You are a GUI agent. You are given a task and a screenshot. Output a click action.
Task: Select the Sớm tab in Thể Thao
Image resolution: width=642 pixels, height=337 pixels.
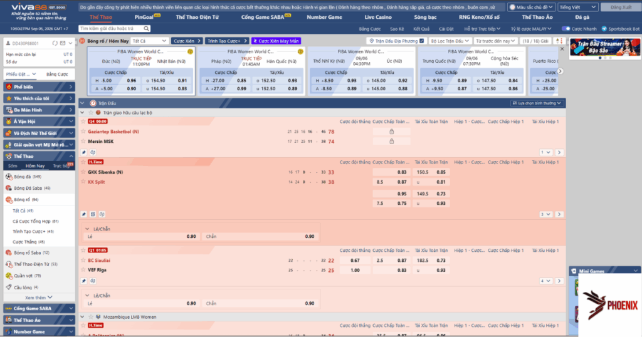13,166
